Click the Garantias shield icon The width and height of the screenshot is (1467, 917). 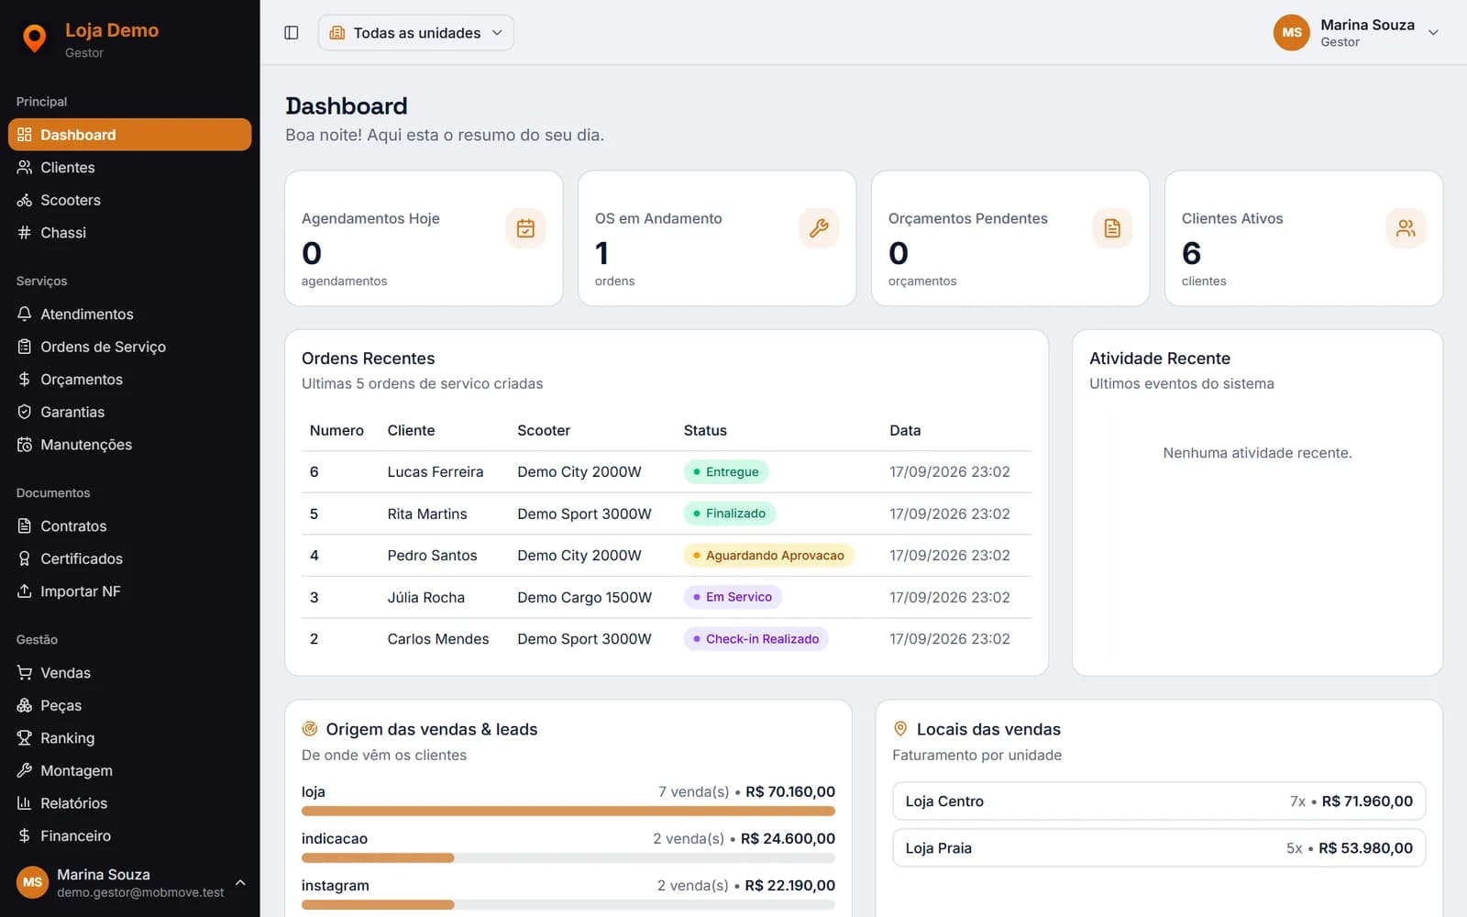tap(25, 412)
